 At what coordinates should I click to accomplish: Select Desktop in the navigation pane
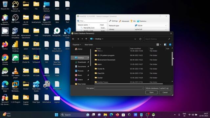[x=80, y=58]
